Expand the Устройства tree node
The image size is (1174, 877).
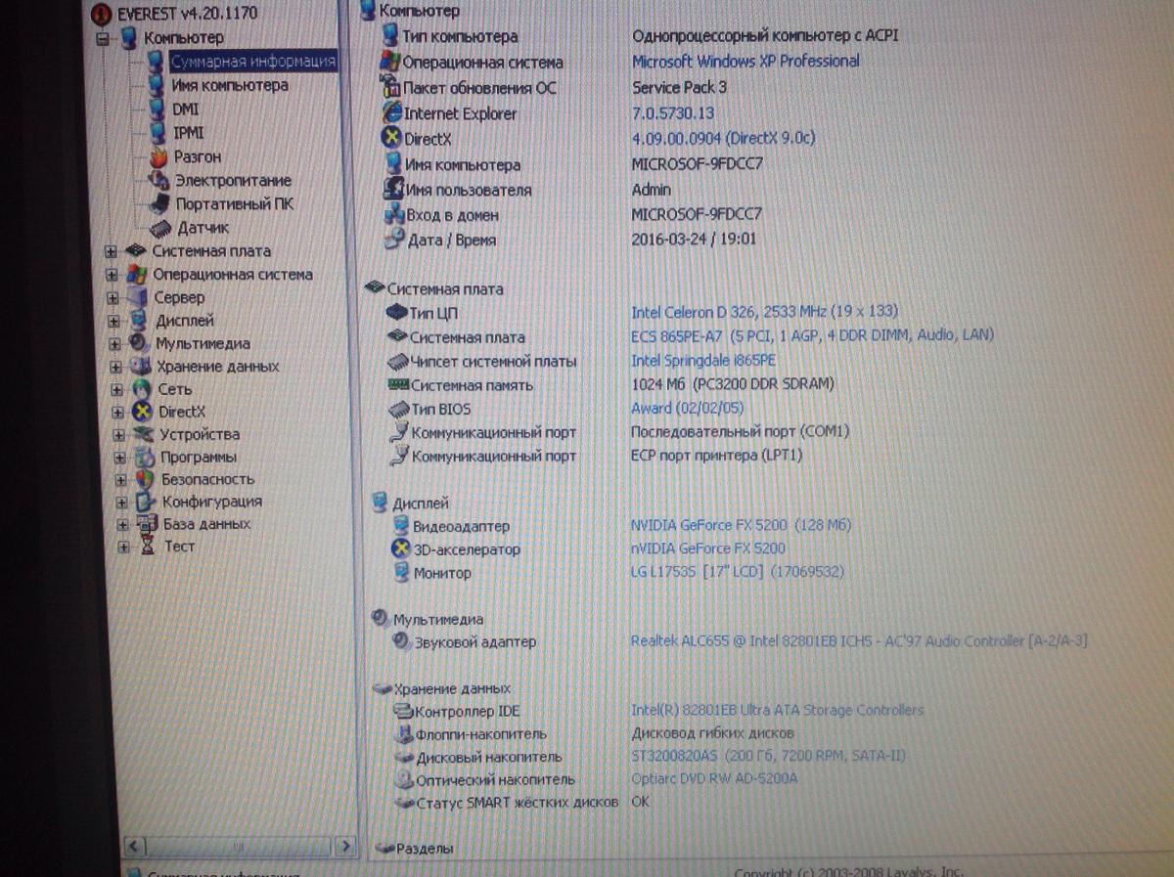[x=119, y=434]
